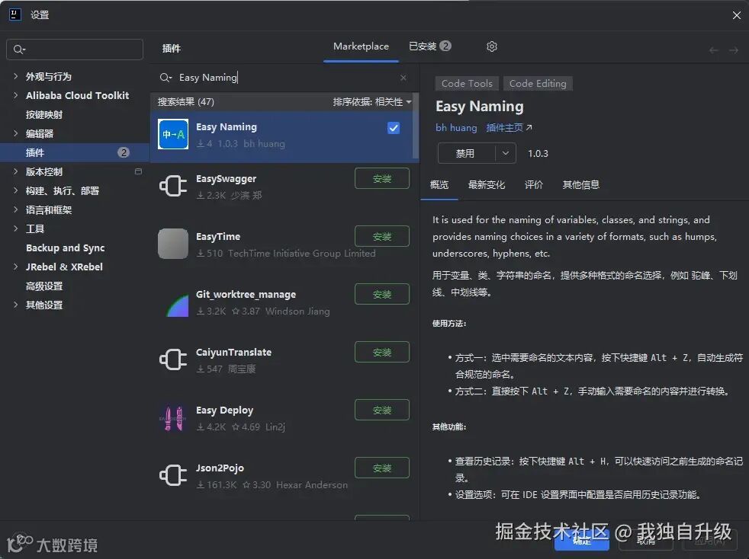Expand the 语言和框架 settings node
The width and height of the screenshot is (749, 559).
[16, 209]
